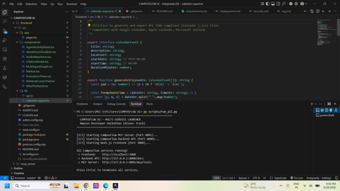Close the bottom terminal panel
340x191 pixels.
tap(335, 104)
